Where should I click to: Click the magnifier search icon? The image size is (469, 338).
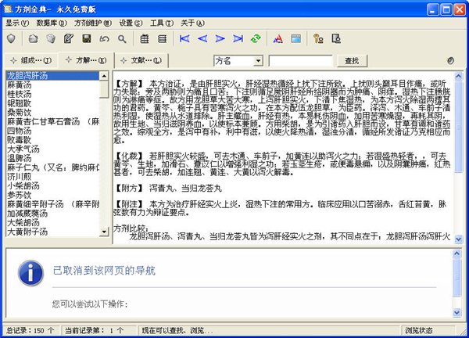[122, 38]
